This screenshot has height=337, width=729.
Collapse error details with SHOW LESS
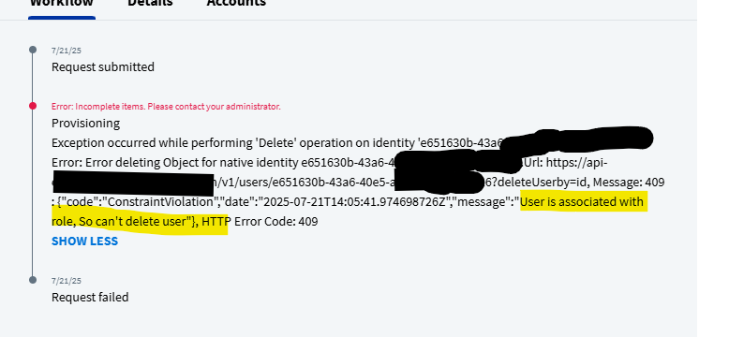pyautogui.click(x=84, y=241)
